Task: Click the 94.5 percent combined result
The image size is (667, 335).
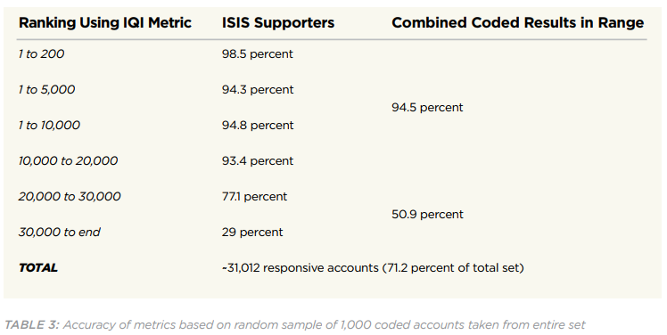Action: click(427, 108)
